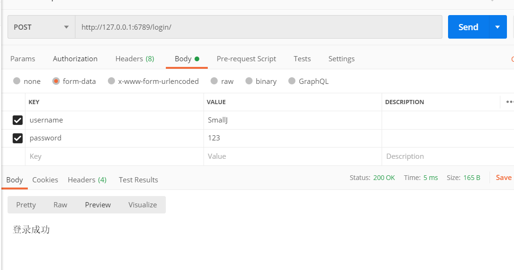Open the Tests tab
The image size is (514, 270).
tap(302, 58)
